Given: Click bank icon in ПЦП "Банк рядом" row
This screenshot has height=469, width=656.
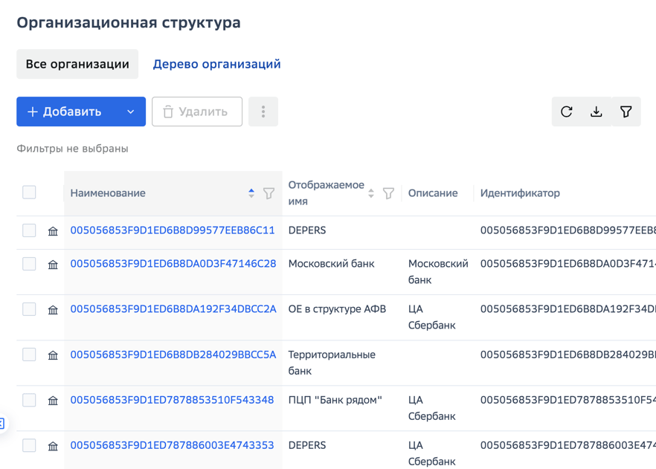Looking at the screenshot, I should click(x=53, y=401).
